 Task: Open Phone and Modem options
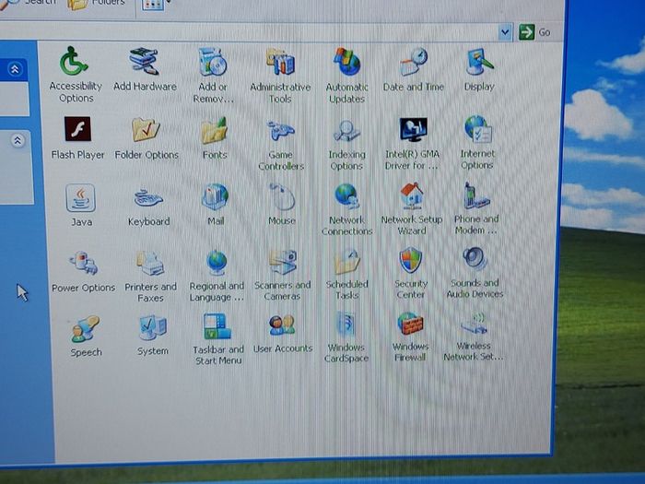pos(476,207)
